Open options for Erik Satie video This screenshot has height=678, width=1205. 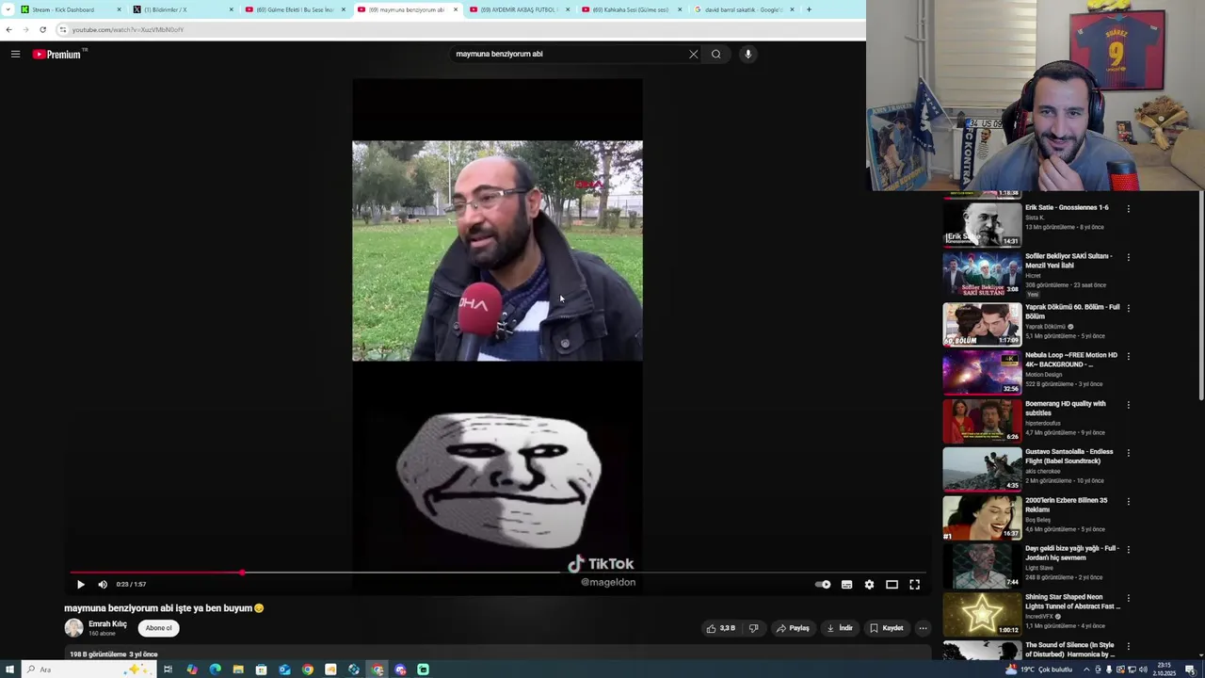1129,209
